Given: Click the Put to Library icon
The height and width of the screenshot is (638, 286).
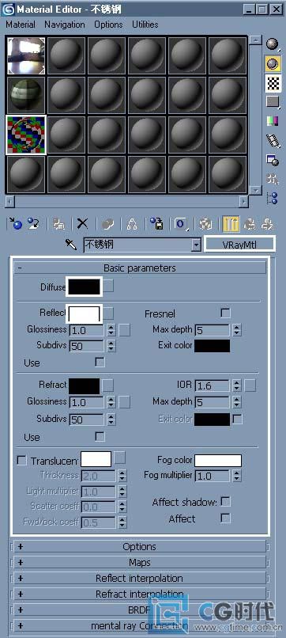Looking at the screenshot, I should (156, 224).
